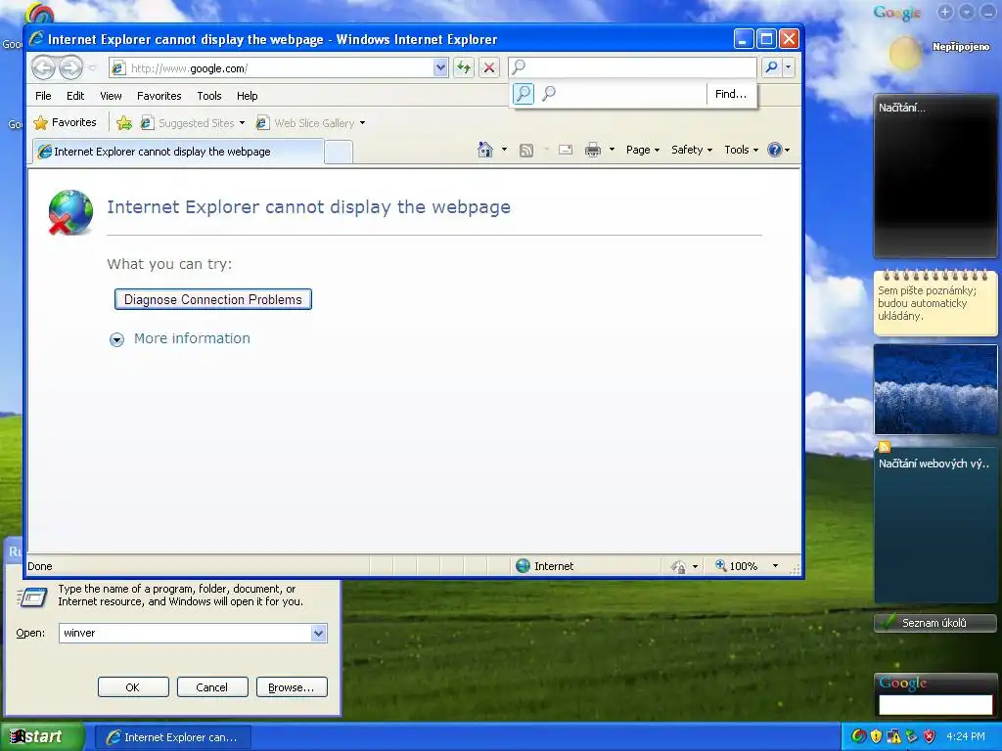Click the Read Mail envelope icon

(566, 150)
